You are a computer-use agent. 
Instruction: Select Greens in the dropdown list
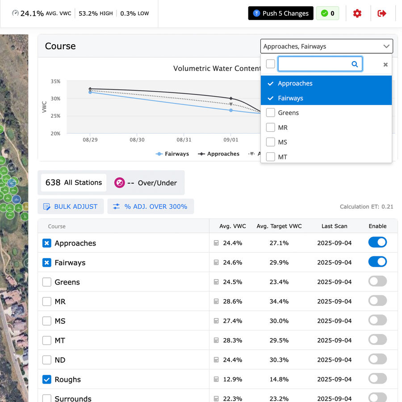[288, 113]
